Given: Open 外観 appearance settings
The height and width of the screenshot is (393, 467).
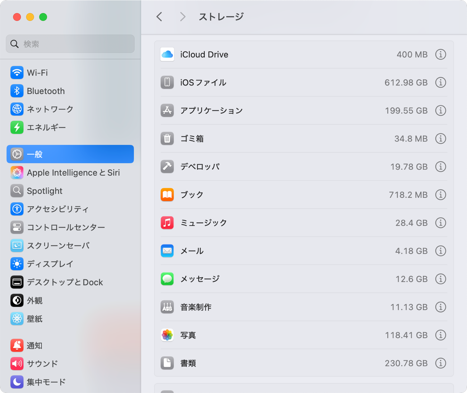Looking at the screenshot, I should click(70, 300).
